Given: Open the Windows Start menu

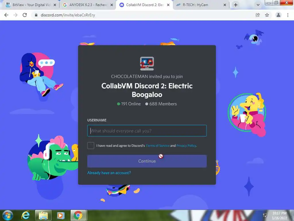Looking at the screenshot, I should [x=8, y=215].
